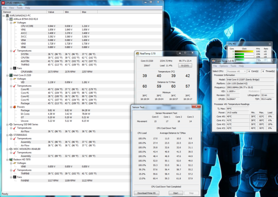Collapse the ASRock Temperatures branch
The image size is (278, 197).
(11, 51)
